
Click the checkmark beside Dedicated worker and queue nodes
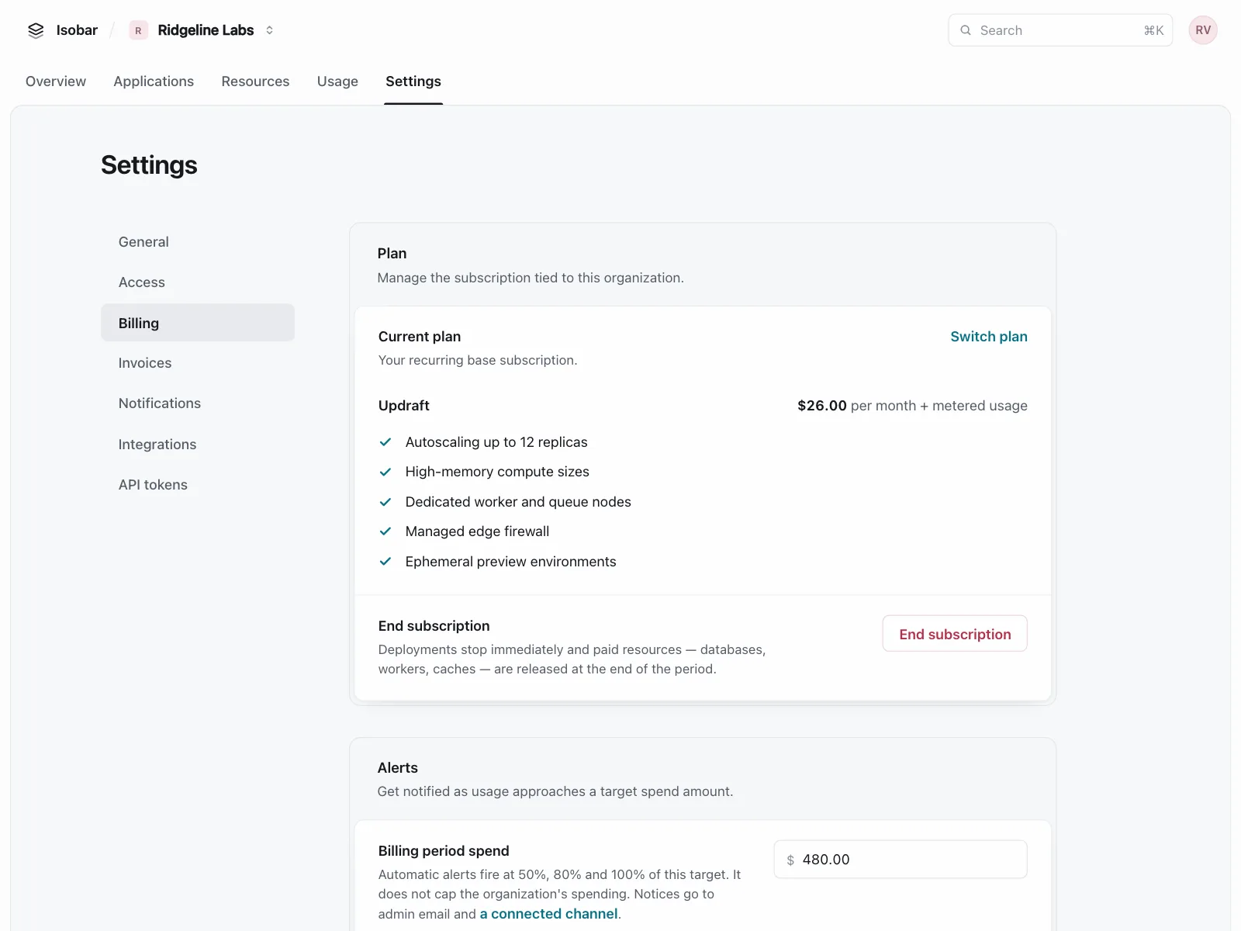pos(385,502)
